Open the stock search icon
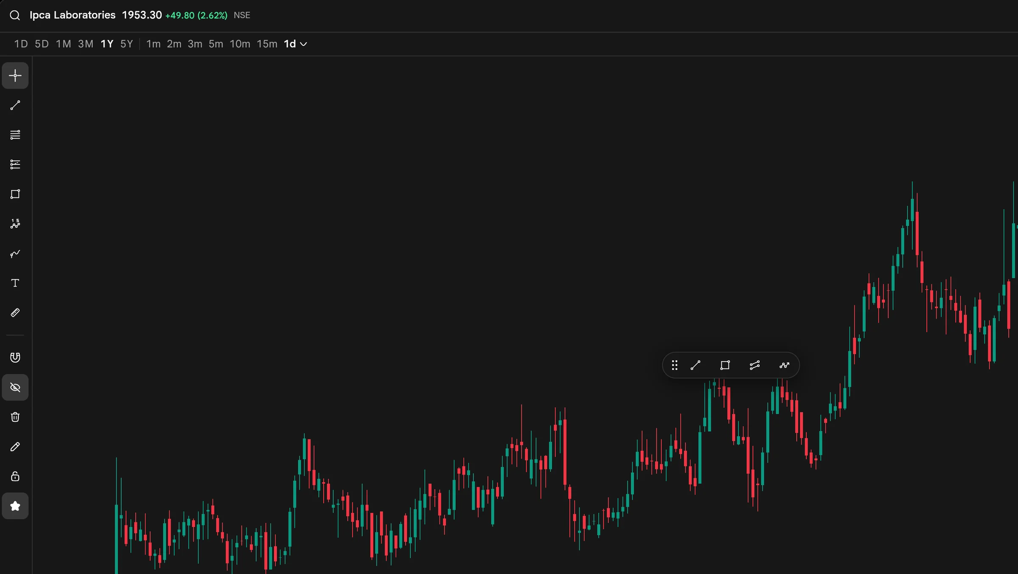 tap(15, 15)
